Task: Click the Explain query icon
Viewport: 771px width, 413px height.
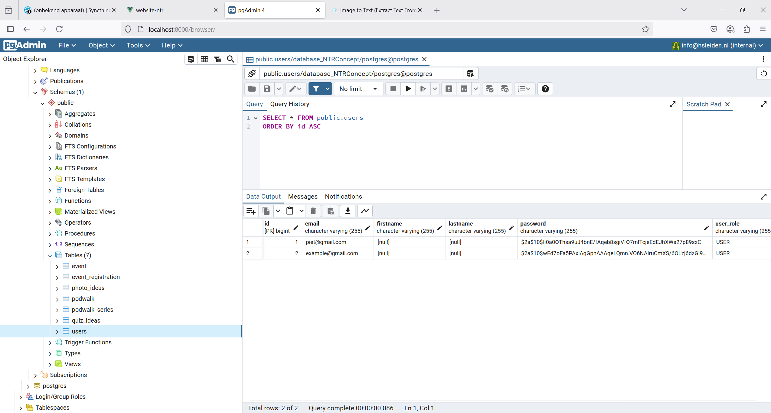Action: tap(449, 89)
